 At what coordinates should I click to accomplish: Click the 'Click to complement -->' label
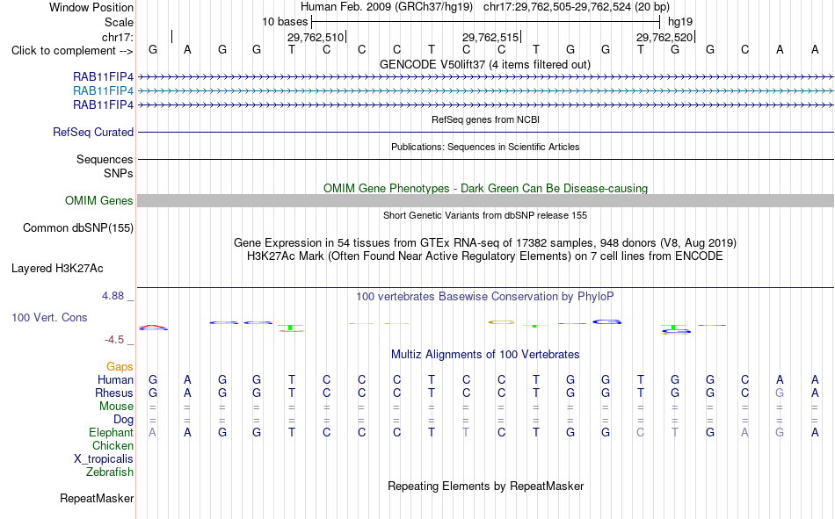click(72, 51)
